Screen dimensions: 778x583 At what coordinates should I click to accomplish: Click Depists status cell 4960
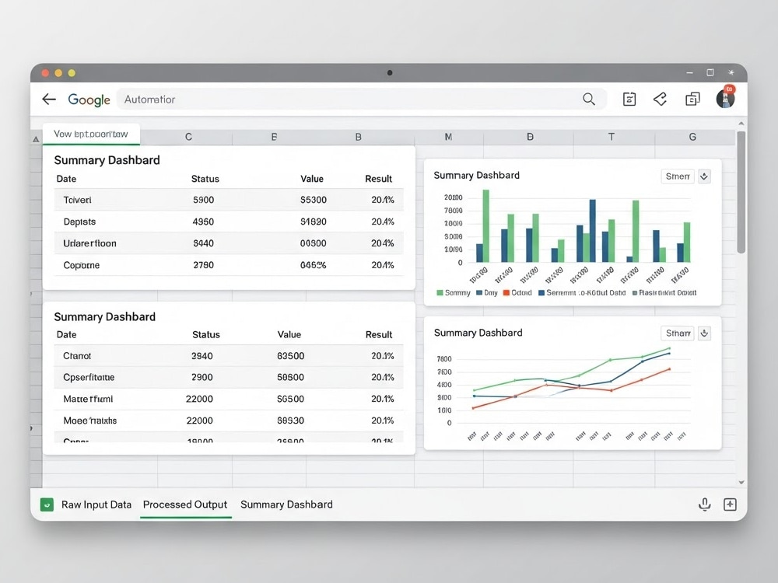[203, 222]
